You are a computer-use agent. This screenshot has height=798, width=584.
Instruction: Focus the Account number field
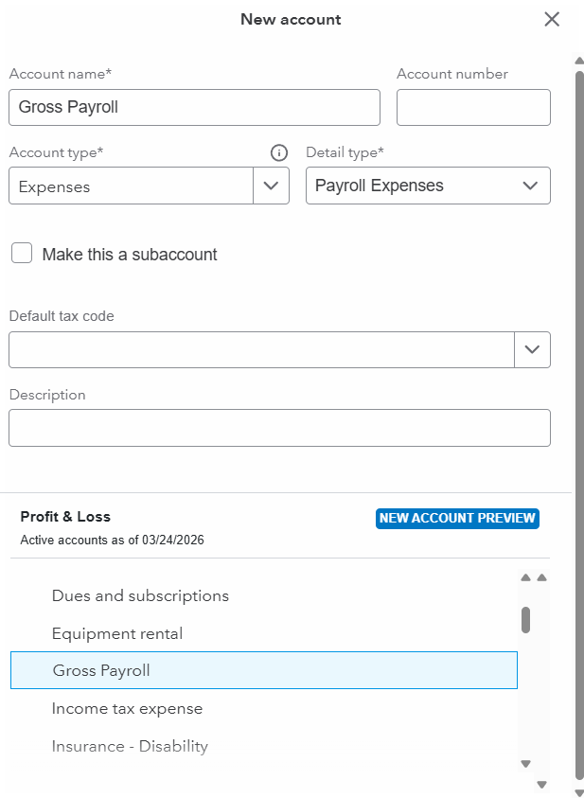473,108
